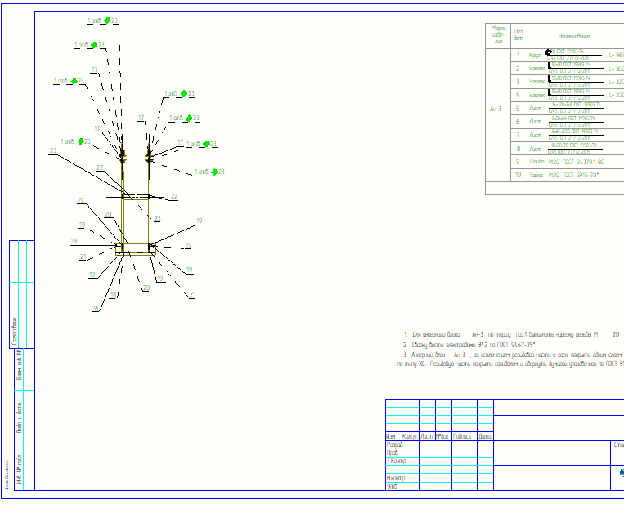Click the Разраб field in title block

pos(395,444)
